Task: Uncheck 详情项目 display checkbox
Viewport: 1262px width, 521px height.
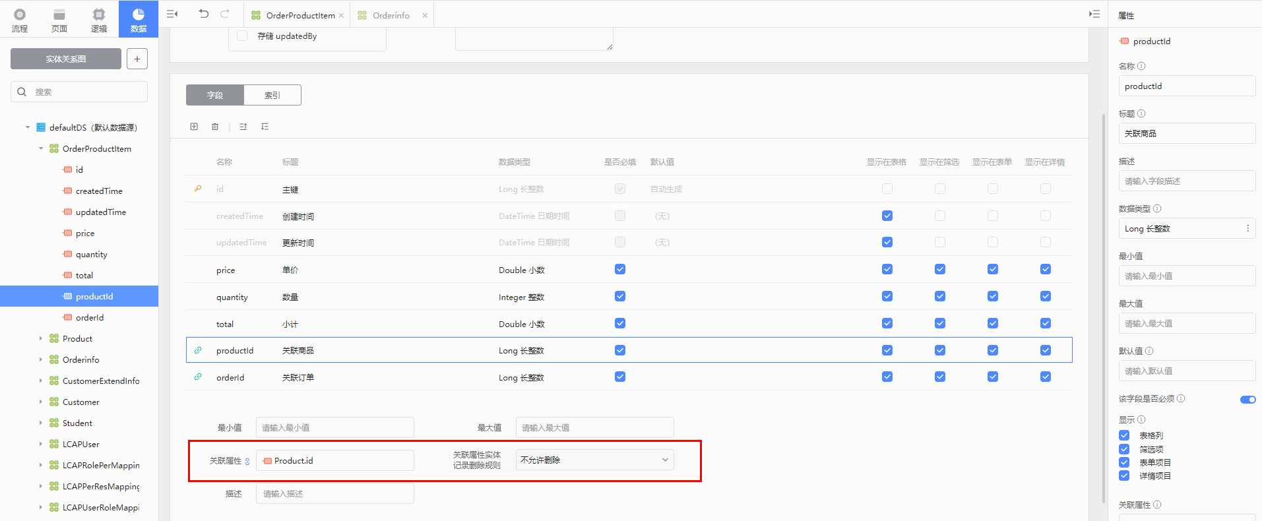Action: tap(1124, 475)
